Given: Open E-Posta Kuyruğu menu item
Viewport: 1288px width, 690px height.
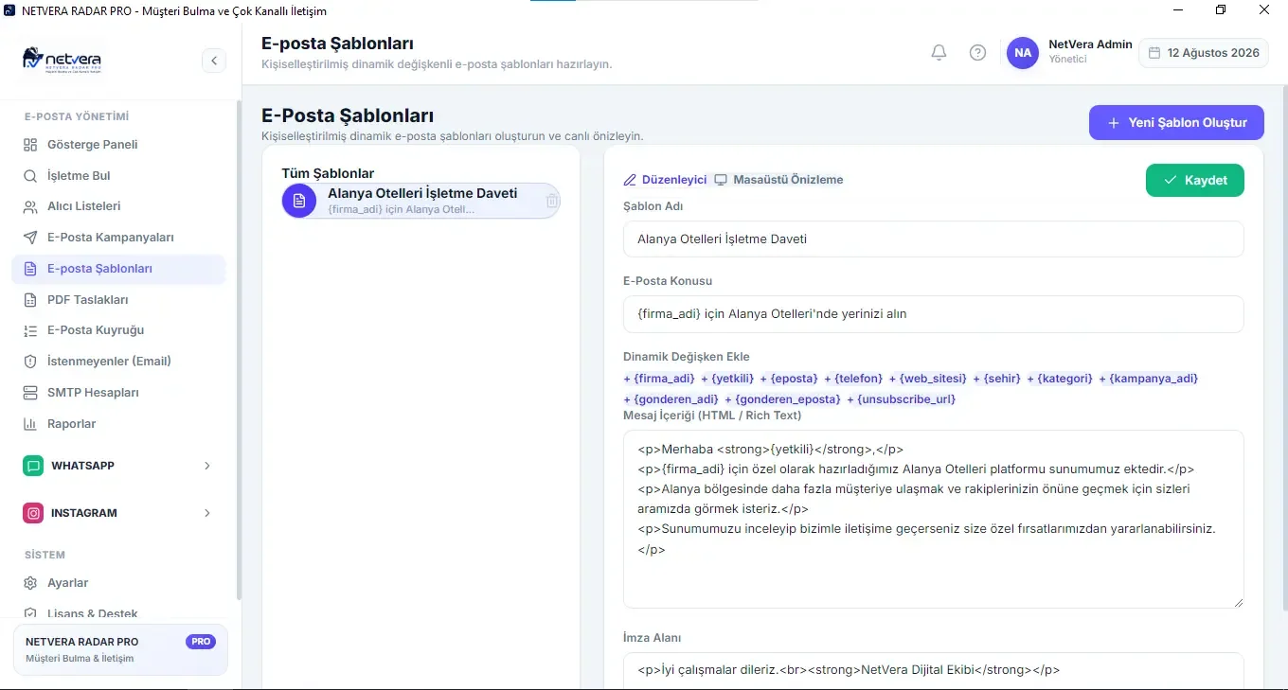Looking at the screenshot, I should (x=119, y=330).
